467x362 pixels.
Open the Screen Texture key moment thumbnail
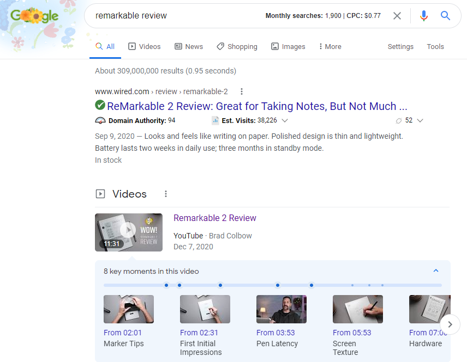(358, 309)
